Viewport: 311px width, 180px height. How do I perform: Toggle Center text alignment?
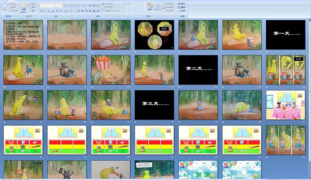tap(83, 11)
